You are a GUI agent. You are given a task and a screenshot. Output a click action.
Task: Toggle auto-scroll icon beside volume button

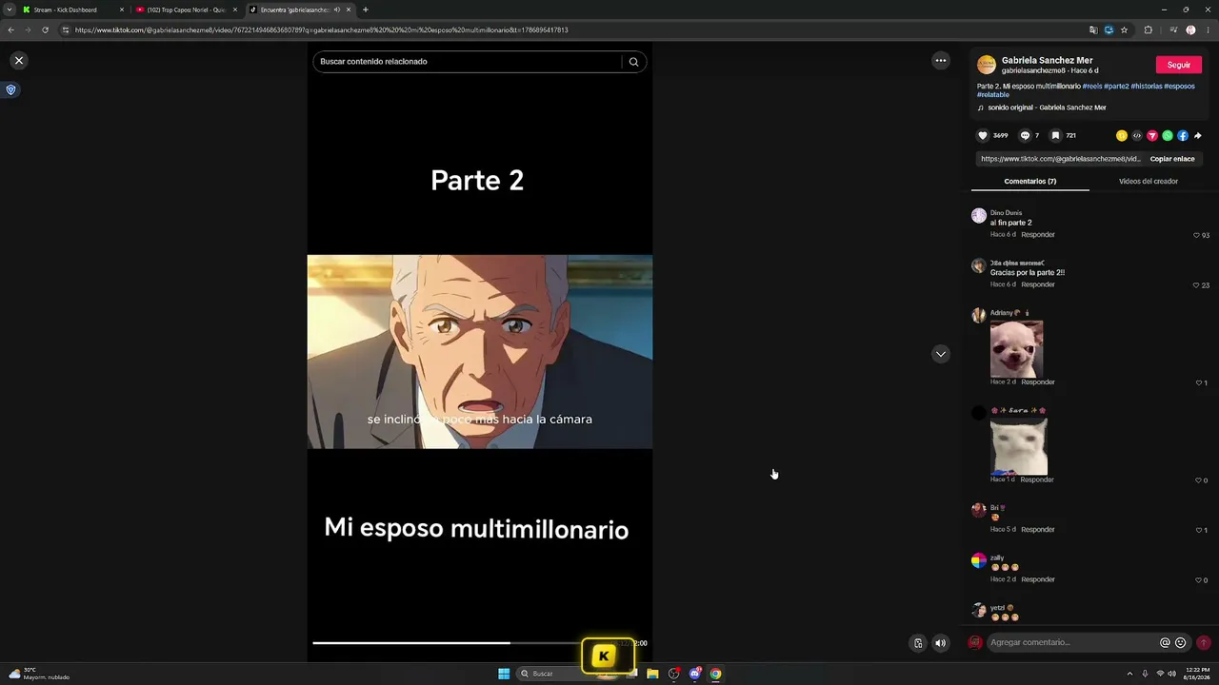pyautogui.click(x=918, y=643)
